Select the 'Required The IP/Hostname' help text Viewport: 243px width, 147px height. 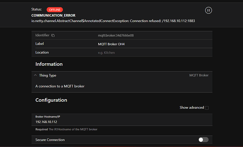click(66, 129)
